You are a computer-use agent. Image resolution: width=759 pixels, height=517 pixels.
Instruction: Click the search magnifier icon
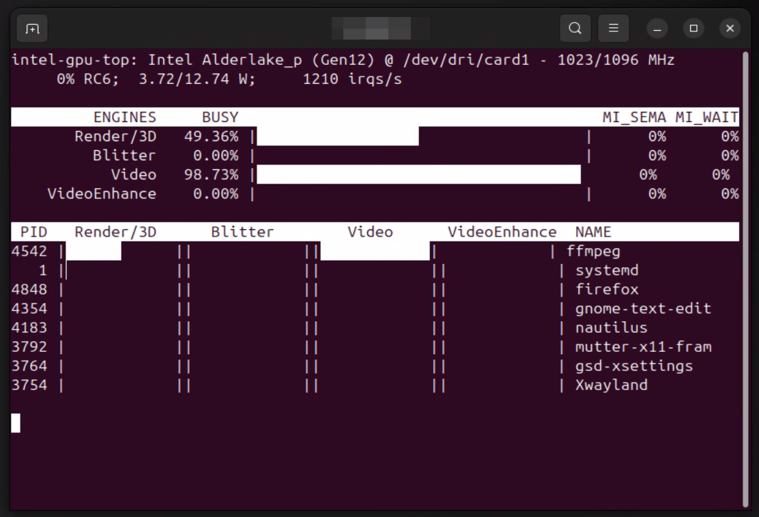pyautogui.click(x=575, y=29)
